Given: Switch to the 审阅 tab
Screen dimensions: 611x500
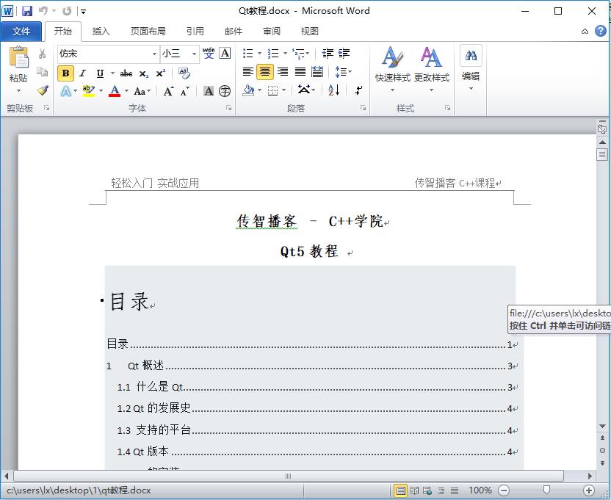Looking at the screenshot, I should coord(272,31).
